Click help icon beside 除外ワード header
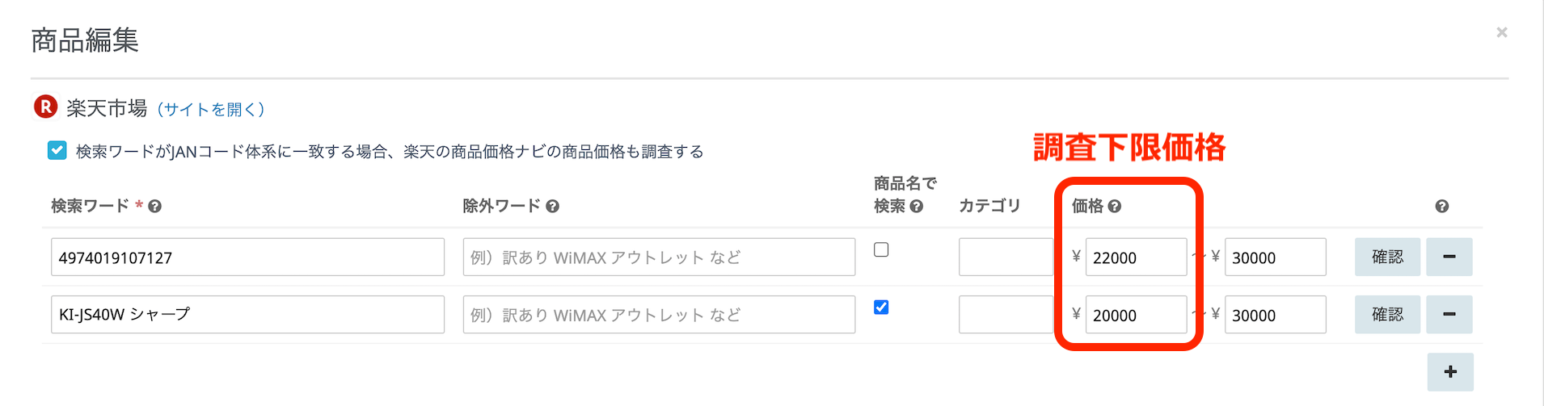 [x=553, y=207]
